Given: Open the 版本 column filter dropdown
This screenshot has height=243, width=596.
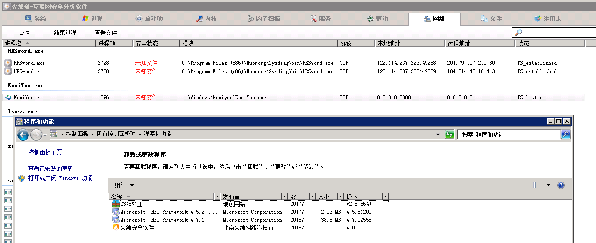Looking at the screenshot, I should pos(385,196).
